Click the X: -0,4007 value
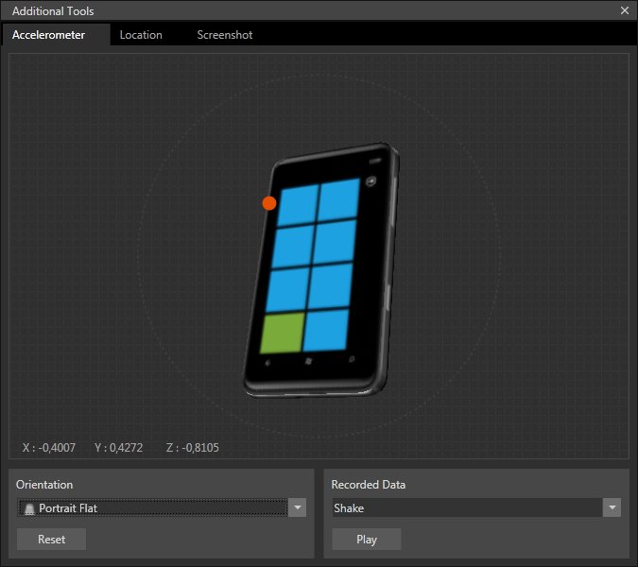This screenshot has height=567, width=638. pyautogui.click(x=49, y=448)
